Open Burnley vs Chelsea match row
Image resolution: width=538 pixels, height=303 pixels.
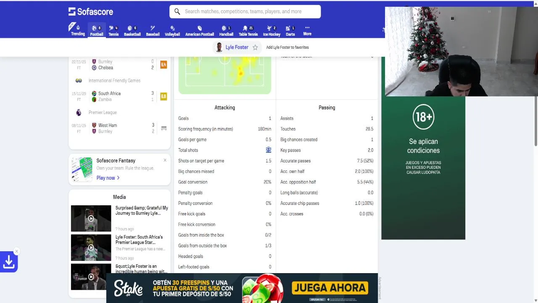point(119,64)
